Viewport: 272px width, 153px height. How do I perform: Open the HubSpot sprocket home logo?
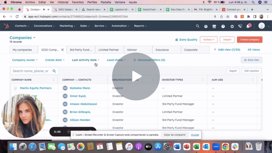6,26
